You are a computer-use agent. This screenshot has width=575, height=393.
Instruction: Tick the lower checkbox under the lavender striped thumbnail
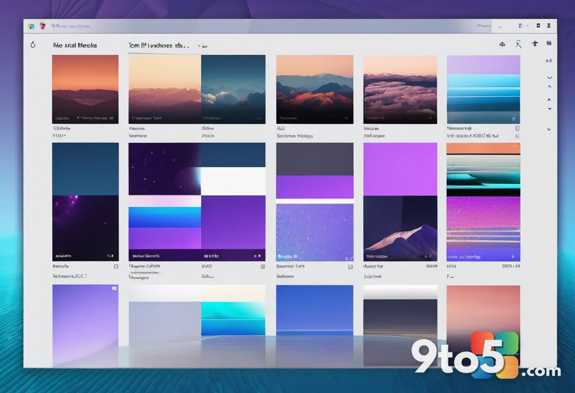[x=517, y=136]
